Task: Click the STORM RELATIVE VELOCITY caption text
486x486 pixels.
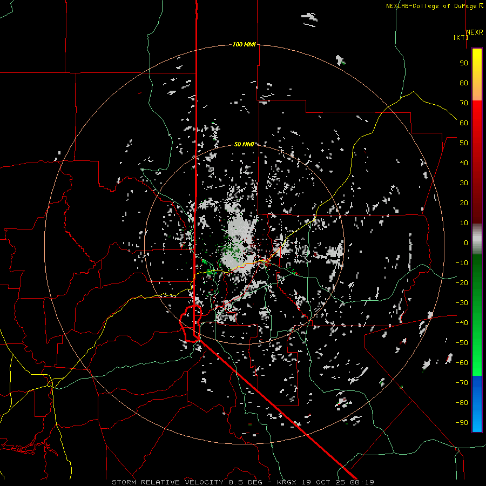Action: [169, 482]
